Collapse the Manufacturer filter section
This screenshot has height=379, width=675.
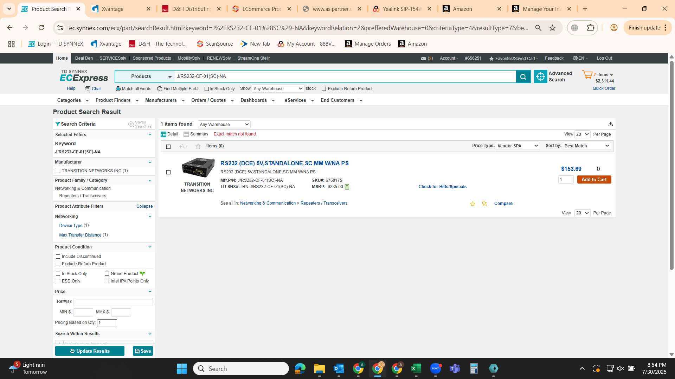tap(150, 162)
